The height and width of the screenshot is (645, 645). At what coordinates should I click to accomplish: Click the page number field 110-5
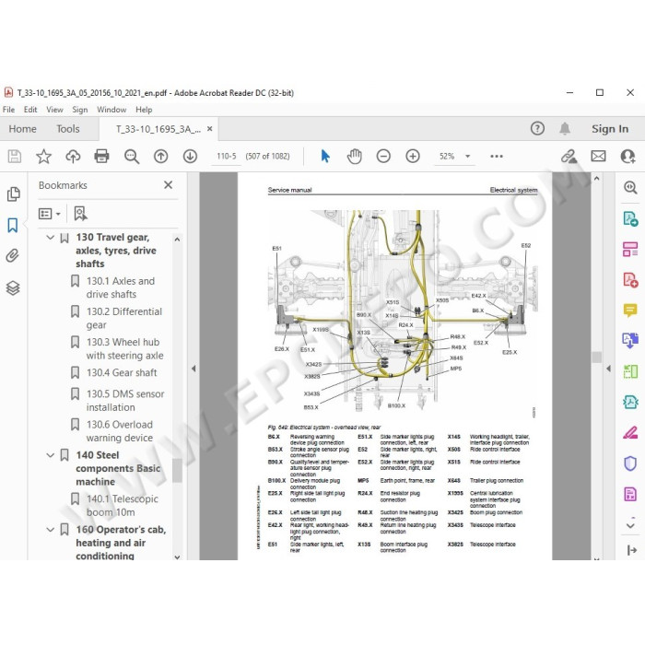tap(227, 157)
